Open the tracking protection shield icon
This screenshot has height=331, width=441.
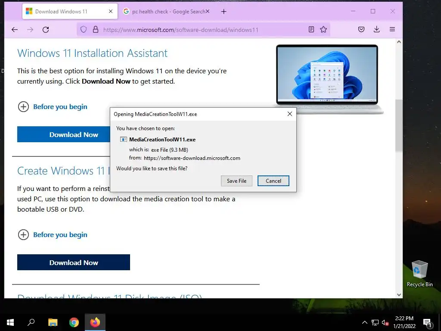tap(84, 30)
